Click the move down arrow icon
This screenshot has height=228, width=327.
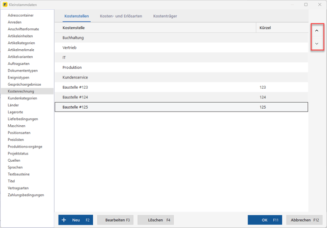pos(316,44)
